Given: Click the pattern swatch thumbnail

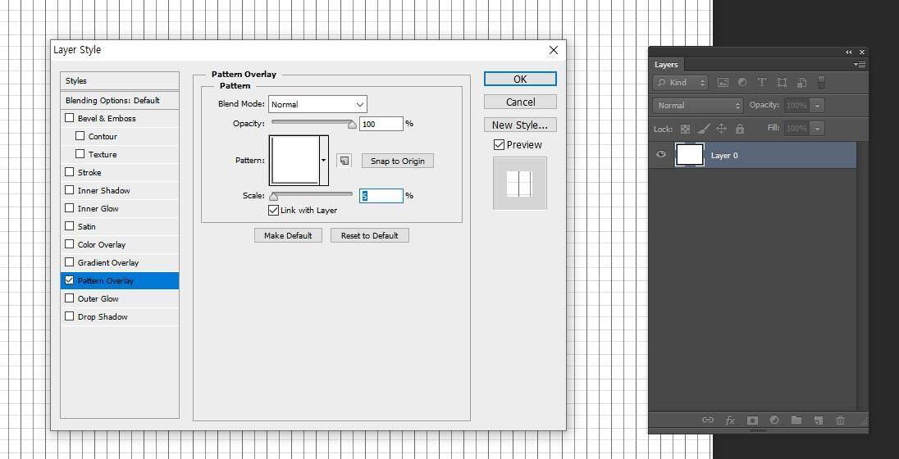Looking at the screenshot, I should click(294, 161).
